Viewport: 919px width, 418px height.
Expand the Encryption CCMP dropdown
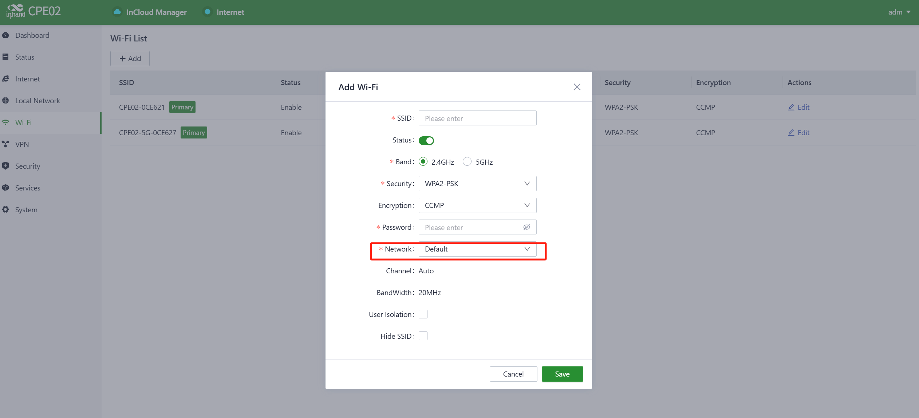(477, 205)
